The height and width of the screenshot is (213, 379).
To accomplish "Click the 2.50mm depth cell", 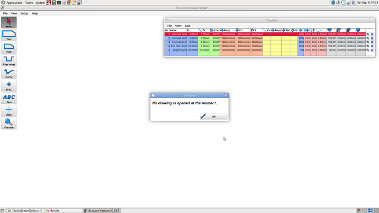I will (x=204, y=42).
